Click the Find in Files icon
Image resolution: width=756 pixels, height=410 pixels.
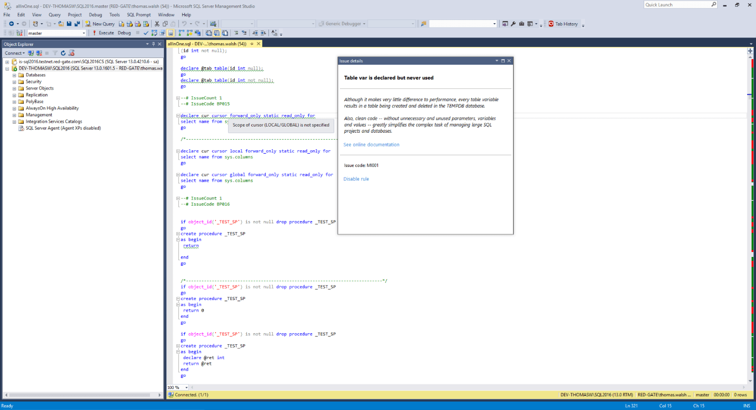423,24
